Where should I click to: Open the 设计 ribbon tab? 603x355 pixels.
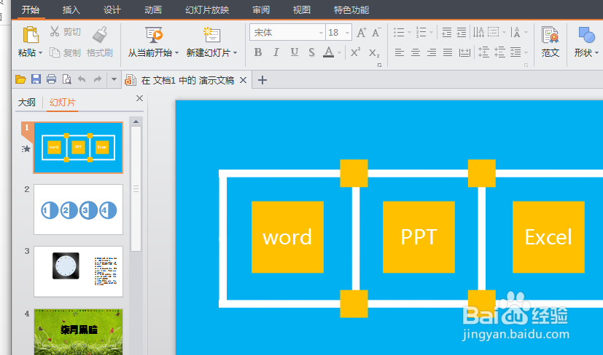point(112,9)
